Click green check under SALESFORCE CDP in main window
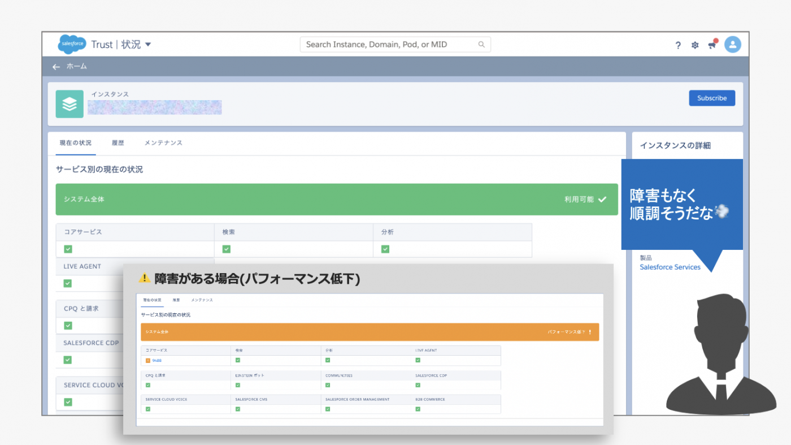Viewport: 791px width, 445px height. pos(68,360)
